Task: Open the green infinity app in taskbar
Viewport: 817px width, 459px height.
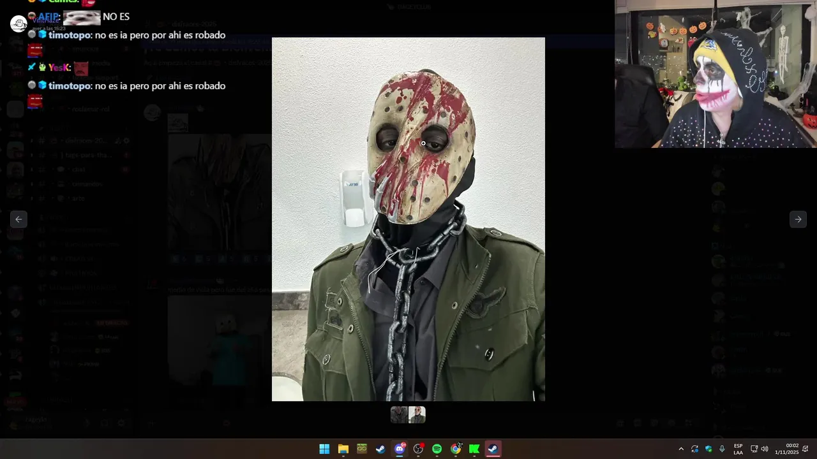Action: (362, 449)
